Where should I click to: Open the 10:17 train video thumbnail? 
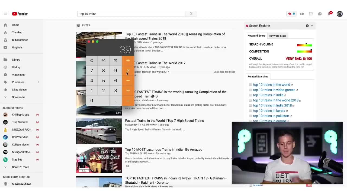(x=99, y=131)
